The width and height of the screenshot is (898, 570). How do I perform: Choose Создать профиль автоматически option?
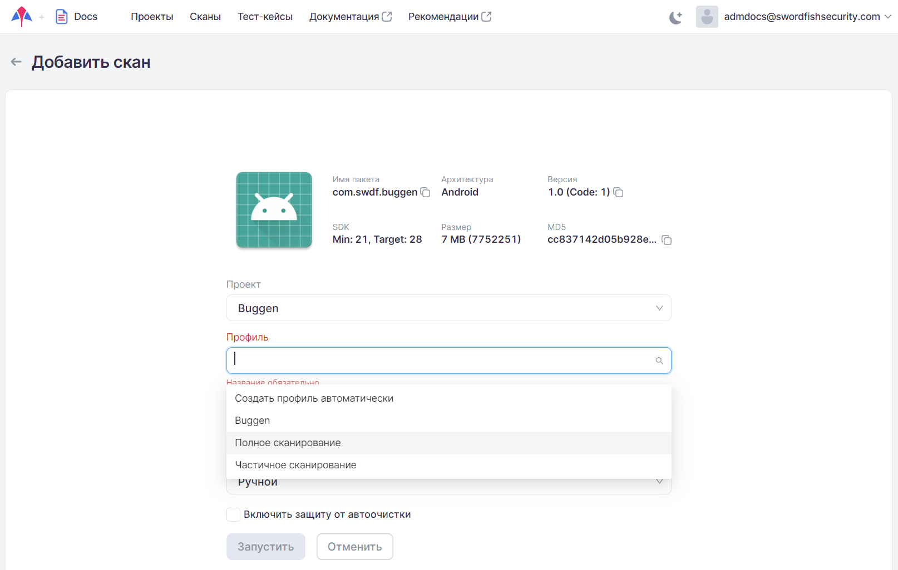(x=314, y=398)
